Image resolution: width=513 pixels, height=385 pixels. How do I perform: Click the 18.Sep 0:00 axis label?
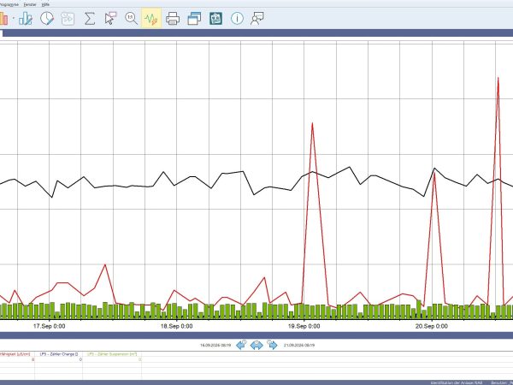(177, 326)
